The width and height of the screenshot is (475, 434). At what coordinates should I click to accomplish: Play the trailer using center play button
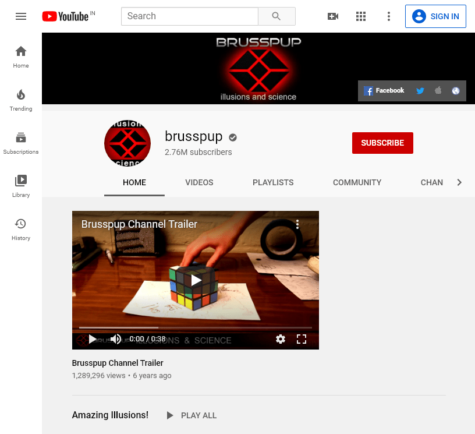pos(196,280)
